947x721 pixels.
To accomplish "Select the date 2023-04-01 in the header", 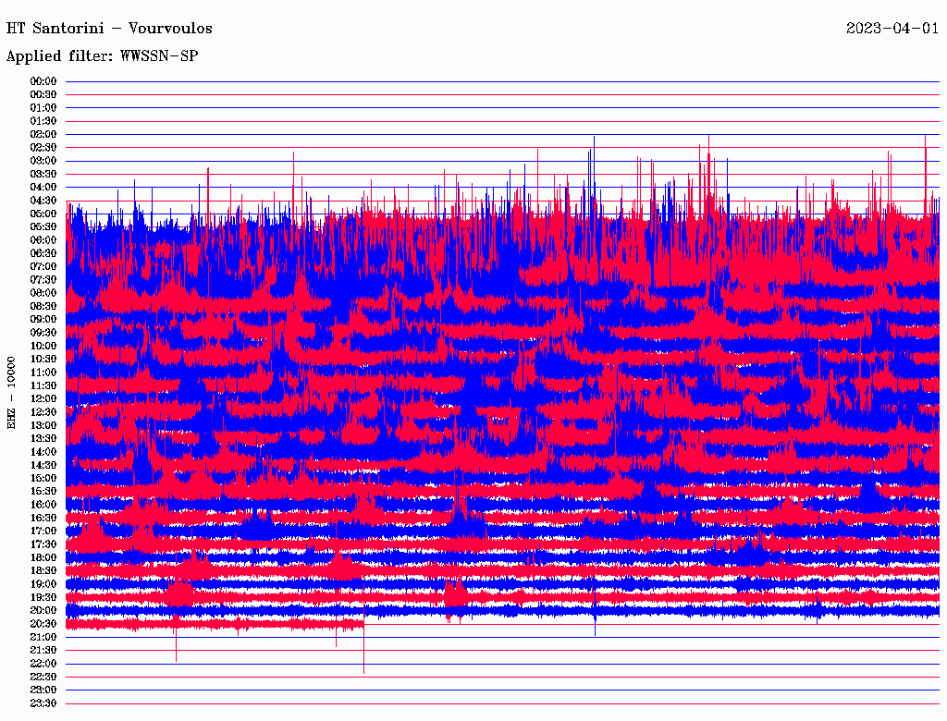I will coord(892,28).
